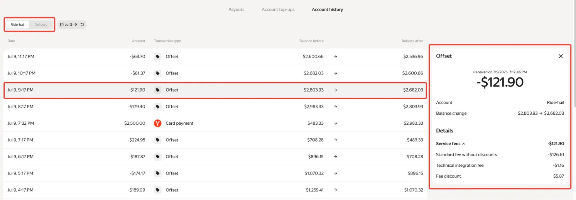Click the $2,536.96 balance after value

pyautogui.click(x=413, y=56)
